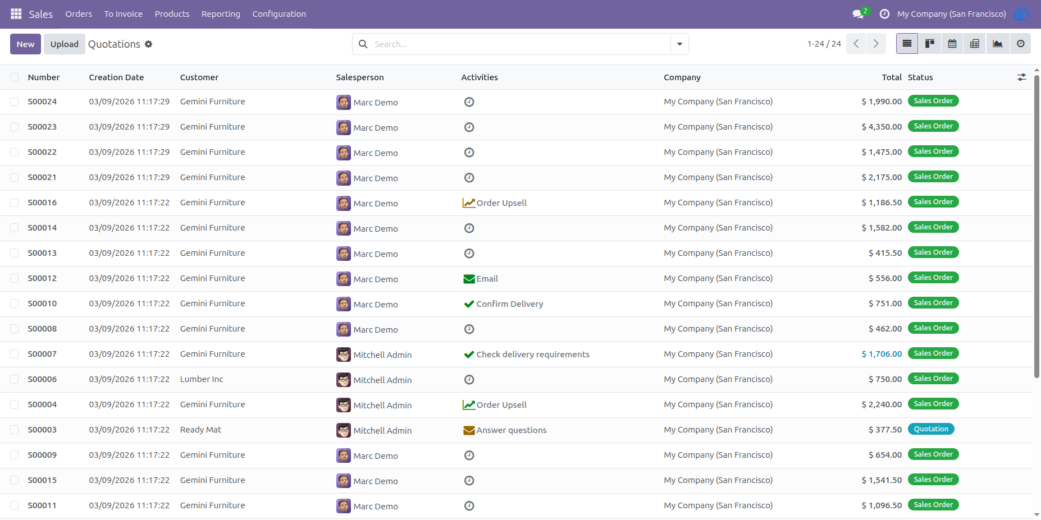Viewport: 1041px width, 520px height.
Task: Open optional columns settings icon
Action: (1021, 77)
